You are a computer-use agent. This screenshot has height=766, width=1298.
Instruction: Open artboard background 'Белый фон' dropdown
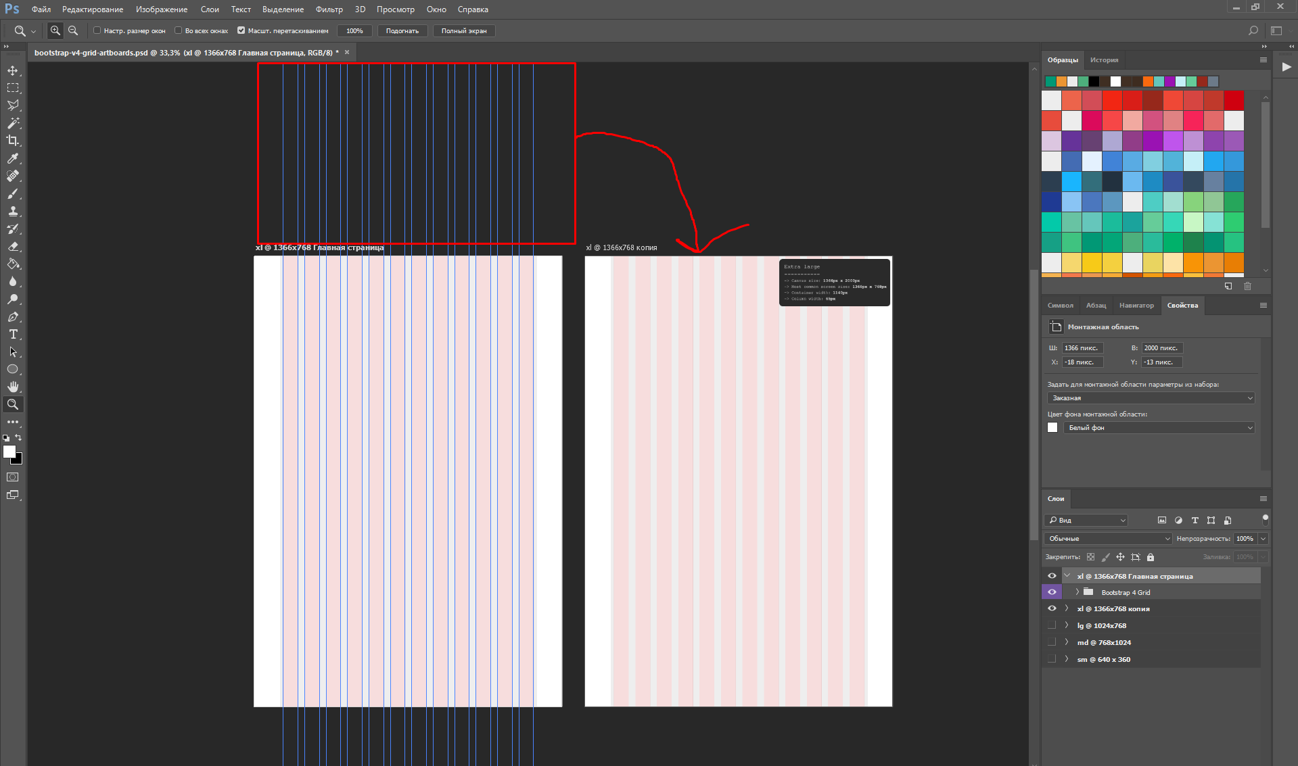pyautogui.click(x=1159, y=428)
